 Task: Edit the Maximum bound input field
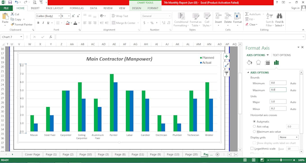(278, 90)
